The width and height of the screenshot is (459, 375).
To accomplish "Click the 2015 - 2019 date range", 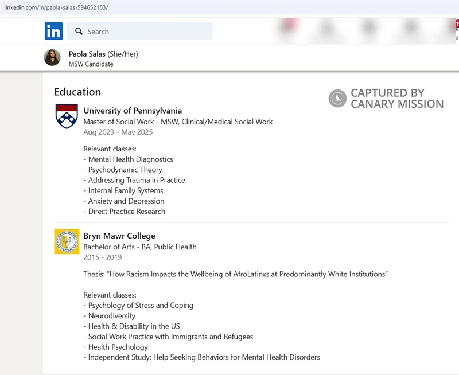I will pyautogui.click(x=103, y=257).
